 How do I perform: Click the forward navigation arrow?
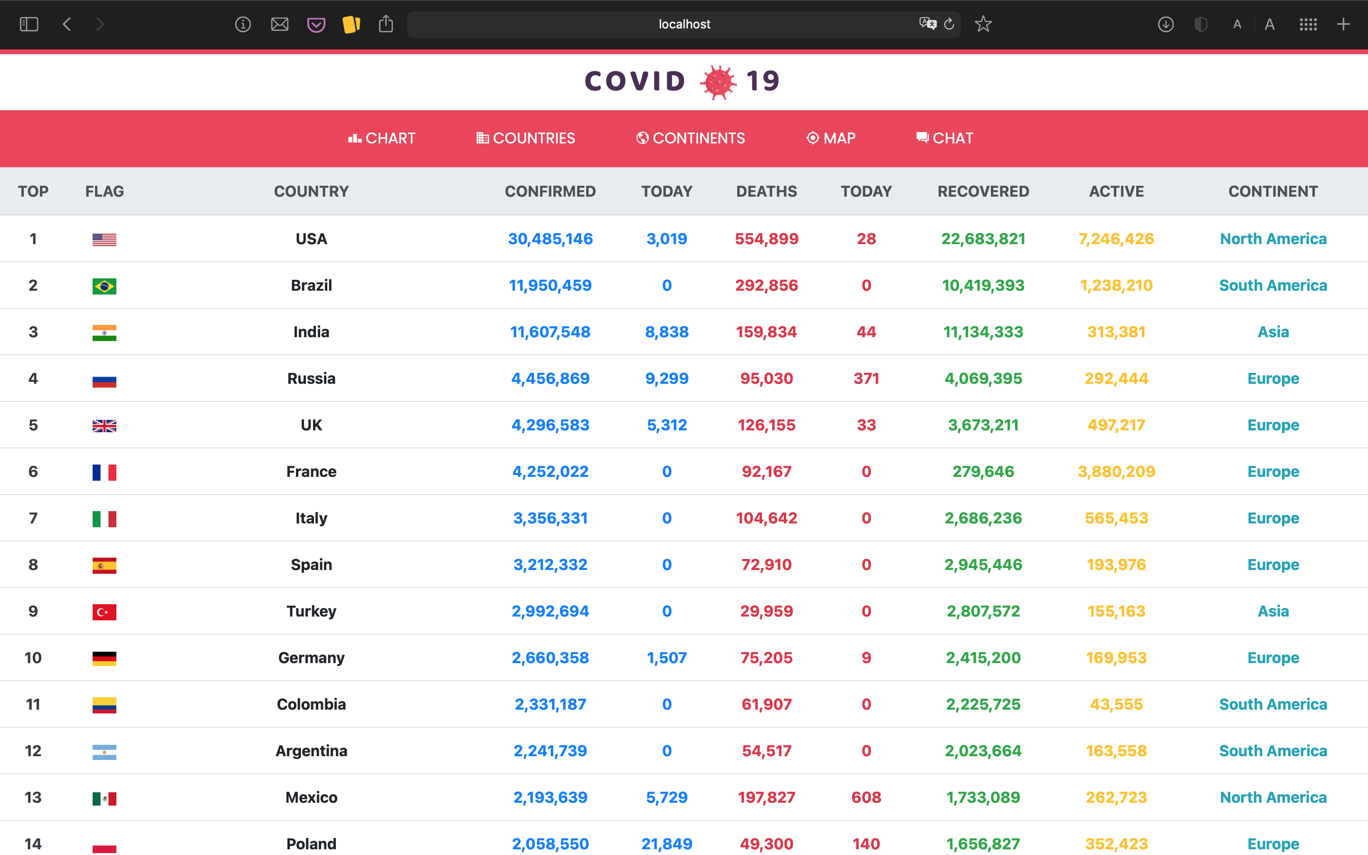tap(100, 24)
